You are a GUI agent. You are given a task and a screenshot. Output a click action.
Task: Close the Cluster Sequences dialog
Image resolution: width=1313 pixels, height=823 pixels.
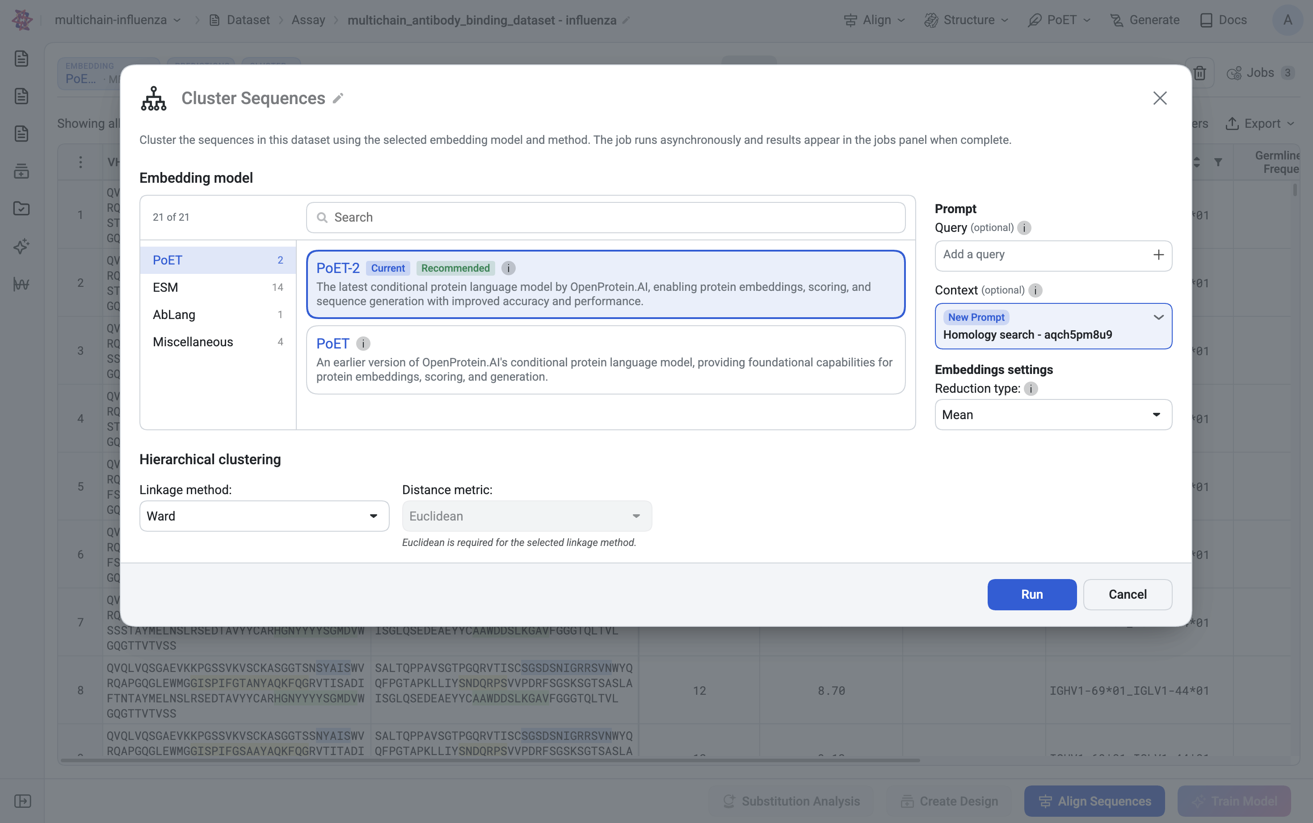pyautogui.click(x=1160, y=98)
